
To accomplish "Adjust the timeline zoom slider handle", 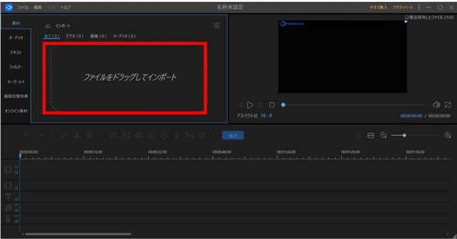I will click(404, 135).
